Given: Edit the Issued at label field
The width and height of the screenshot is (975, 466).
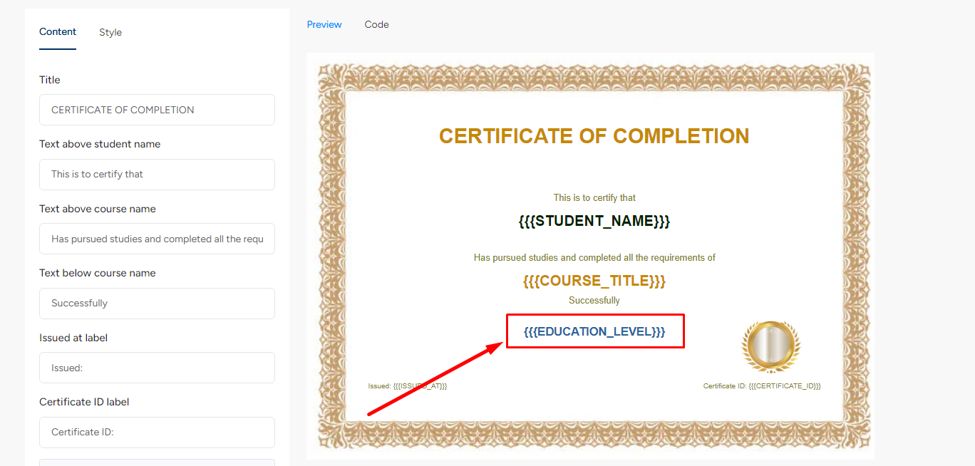Looking at the screenshot, I should click(157, 368).
